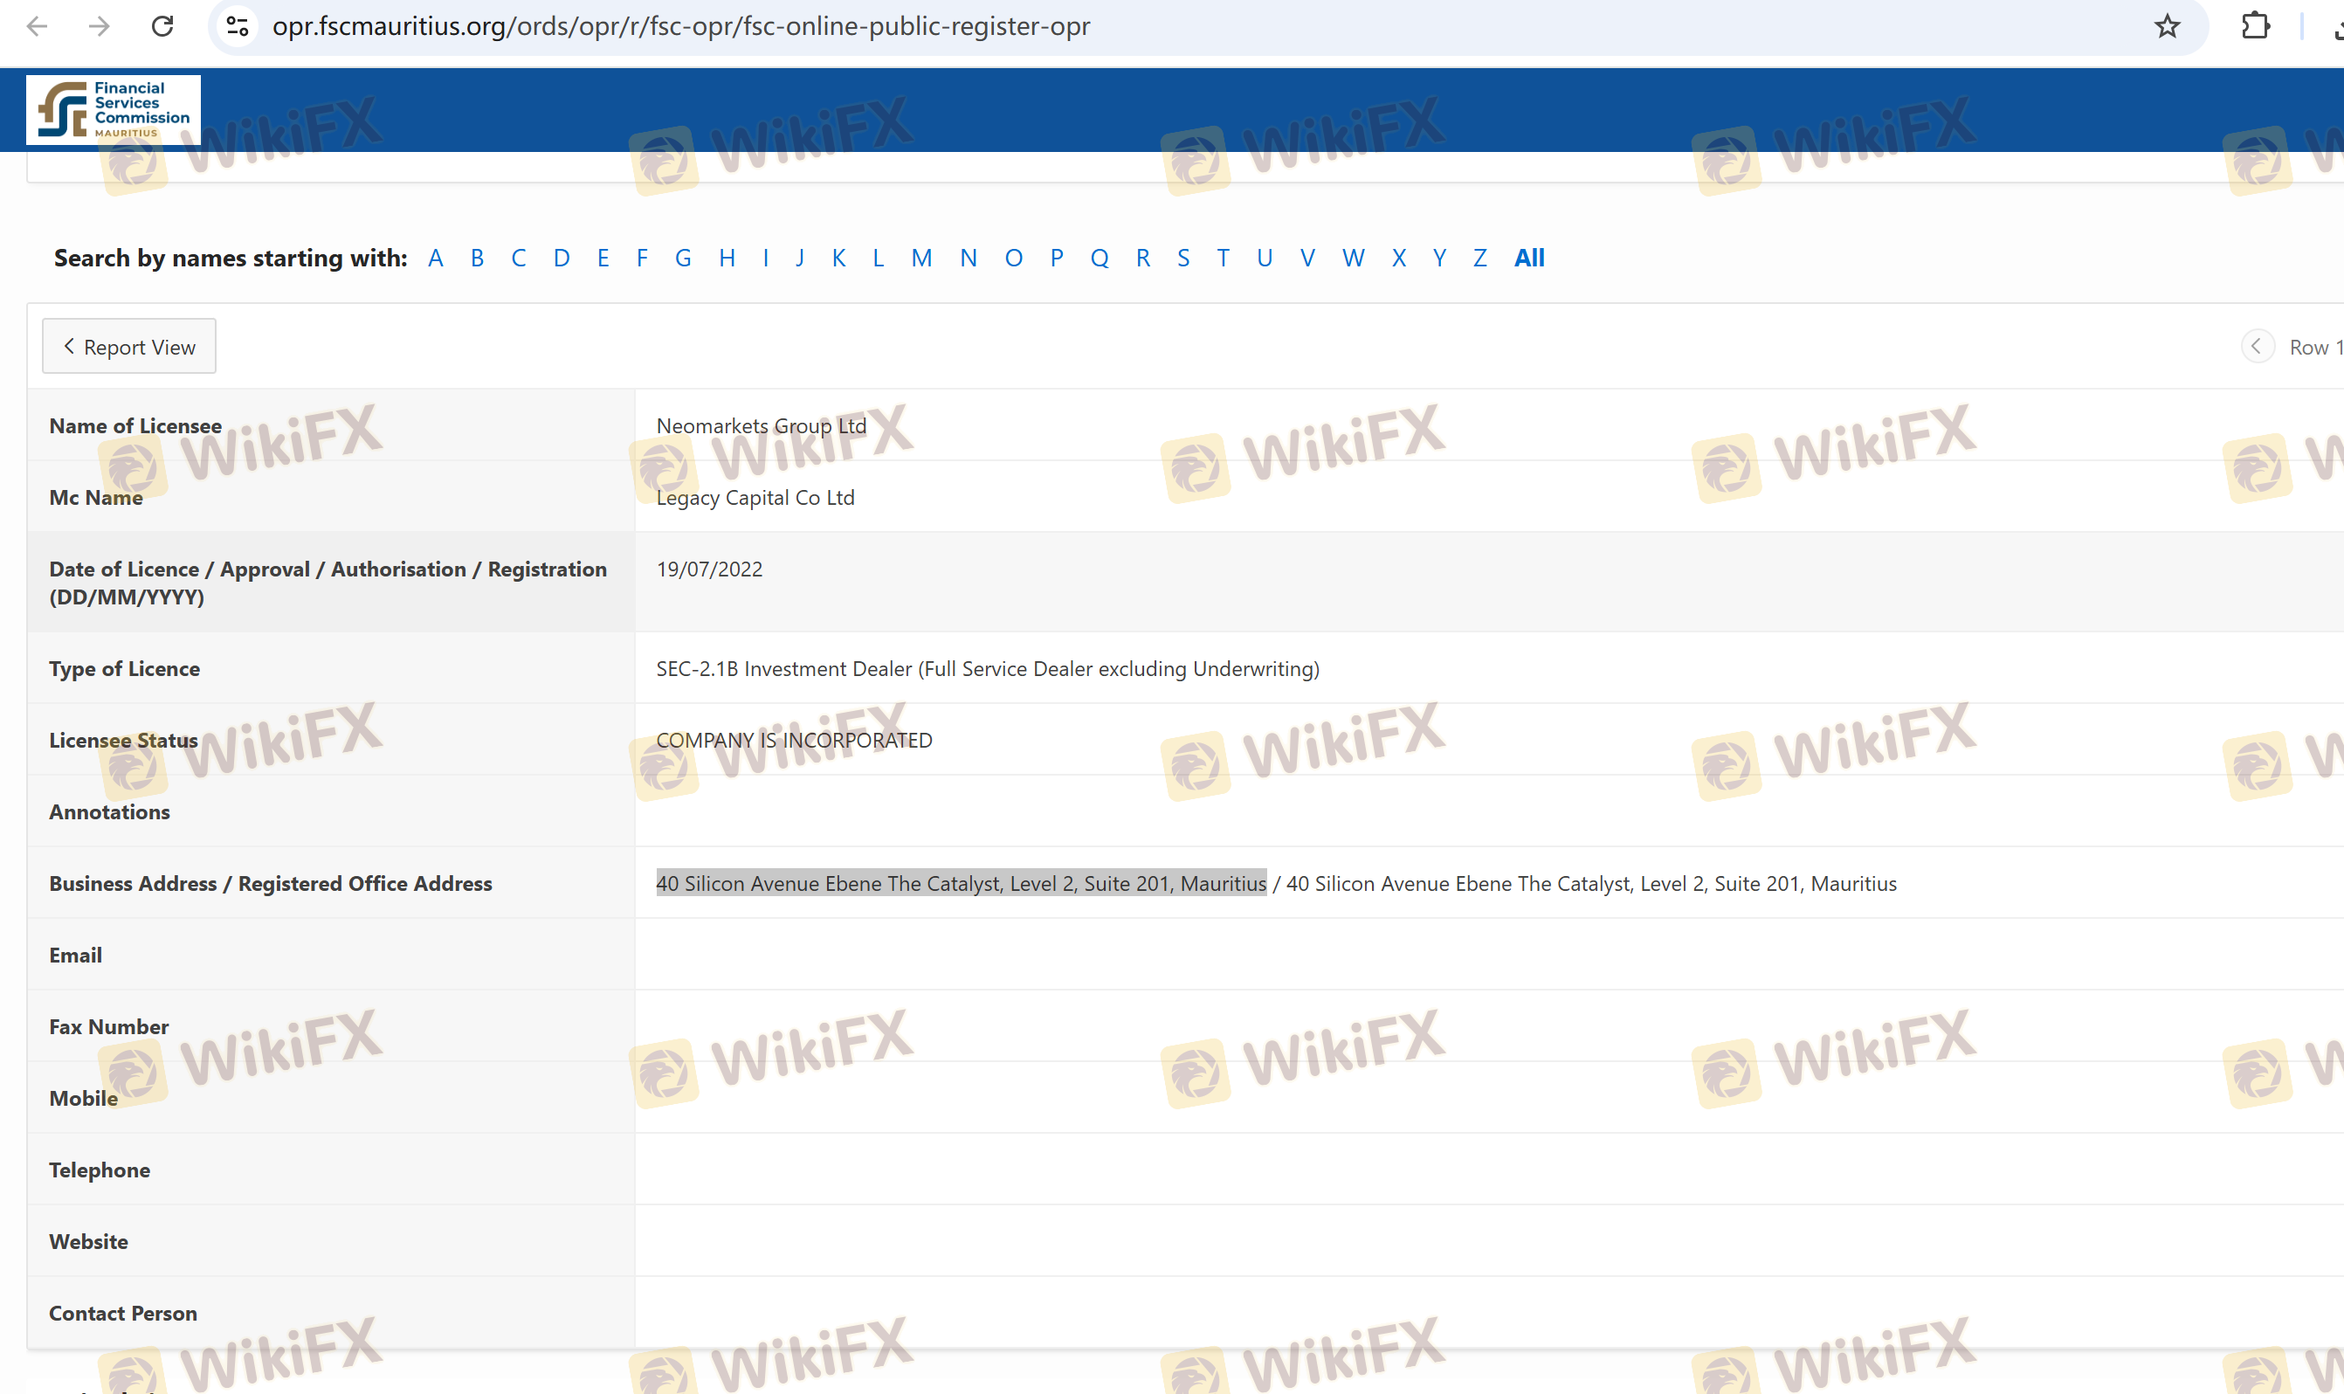Click the highlighted business address text

click(961, 884)
